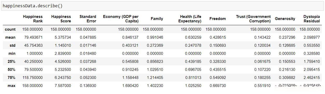The width and height of the screenshot is (325, 94).
Task: Select the Happiness Rank column header
Action: [x=33, y=19]
